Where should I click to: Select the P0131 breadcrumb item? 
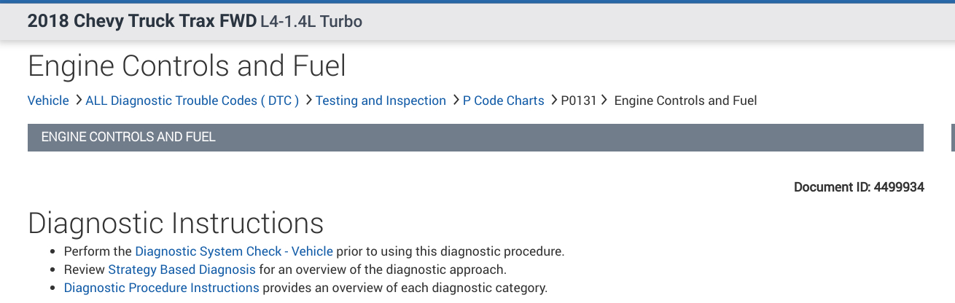coord(579,101)
